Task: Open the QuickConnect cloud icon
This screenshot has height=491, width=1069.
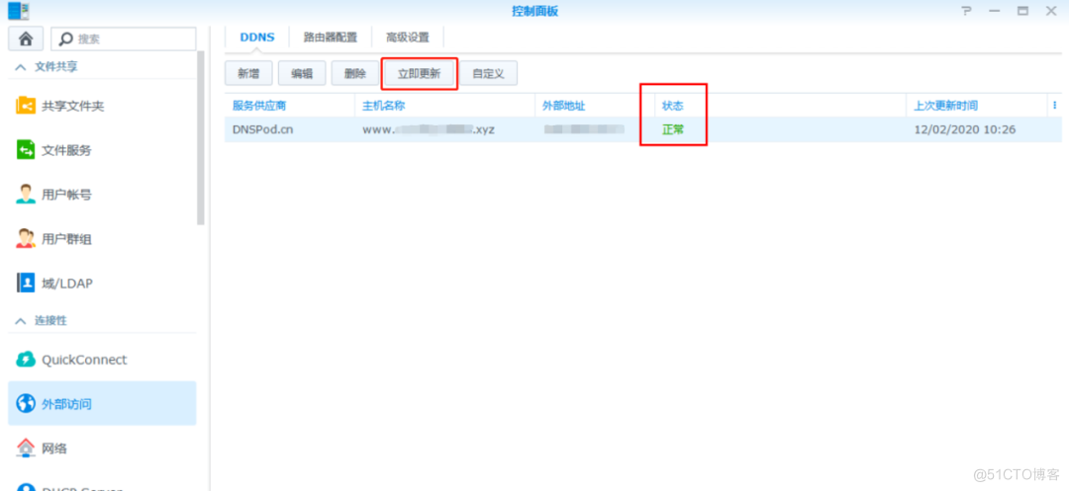Action: tap(25, 360)
